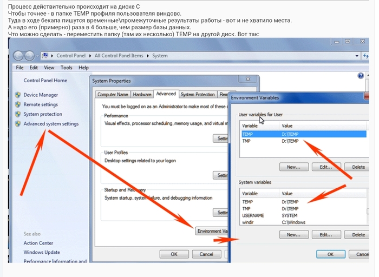Click Edit under User variables
Screen dimensions: 379x277
[x=326, y=167]
